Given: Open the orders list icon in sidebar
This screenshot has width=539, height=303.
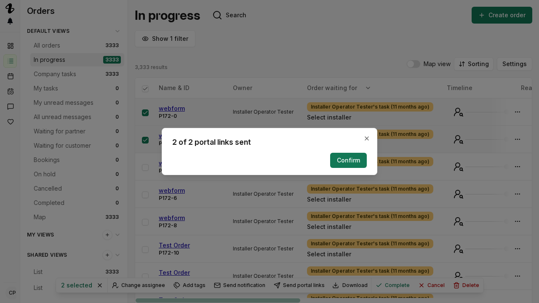Looking at the screenshot, I should coord(11,61).
